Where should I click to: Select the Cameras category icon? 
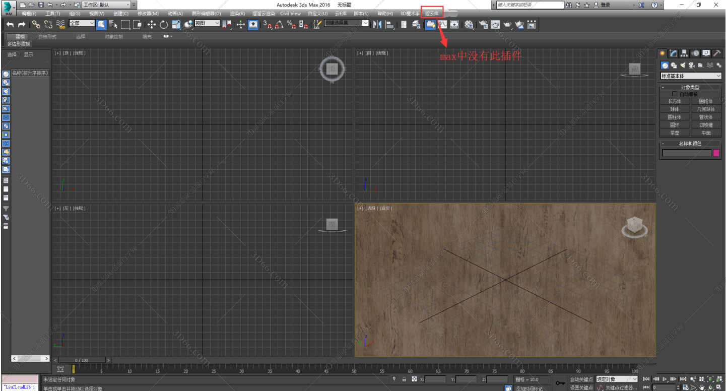pos(692,66)
